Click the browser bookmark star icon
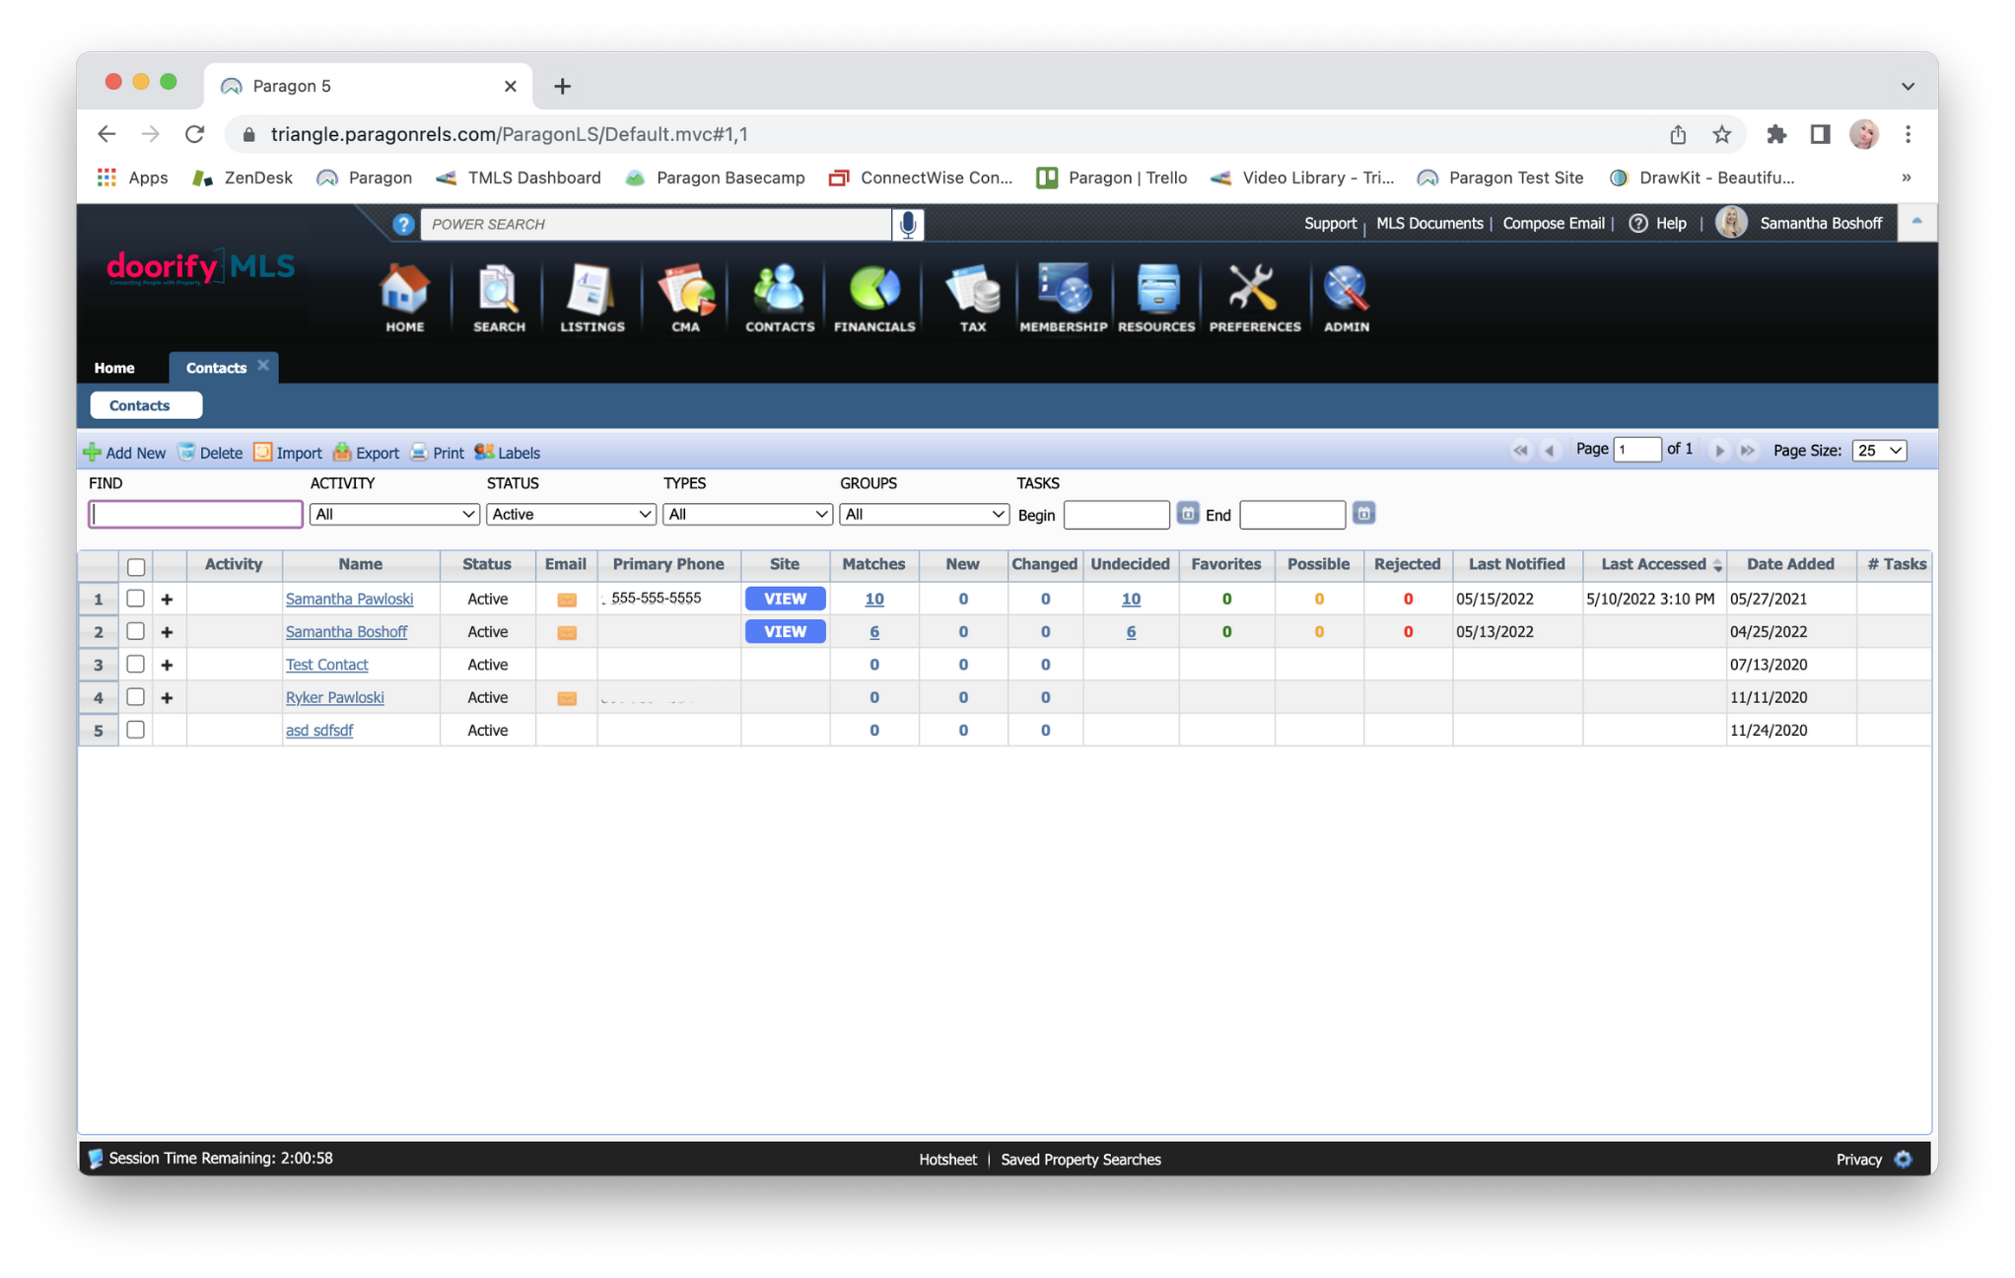2015x1278 pixels. pyautogui.click(x=1721, y=134)
